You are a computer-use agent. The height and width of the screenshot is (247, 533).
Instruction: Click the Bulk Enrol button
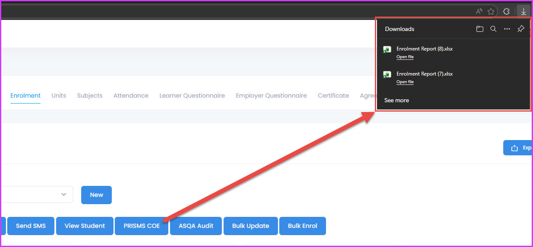[x=302, y=226]
